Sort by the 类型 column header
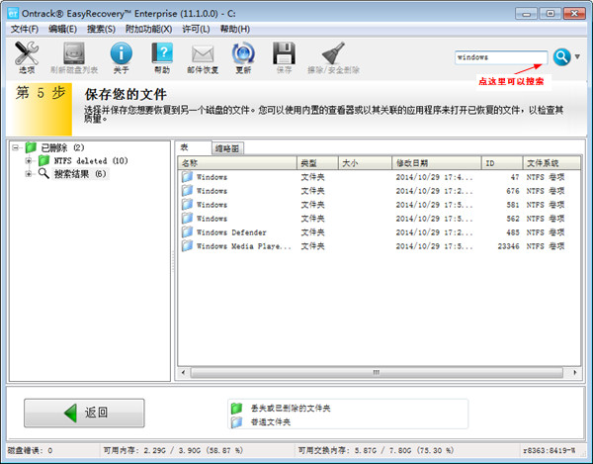 (317, 163)
